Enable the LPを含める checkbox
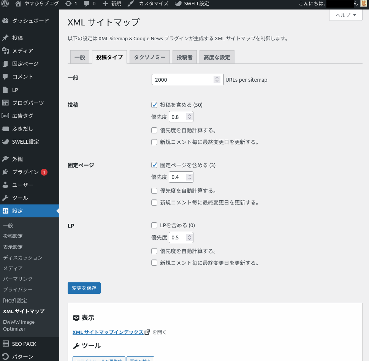The height and width of the screenshot is (361, 369). [154, 225]
